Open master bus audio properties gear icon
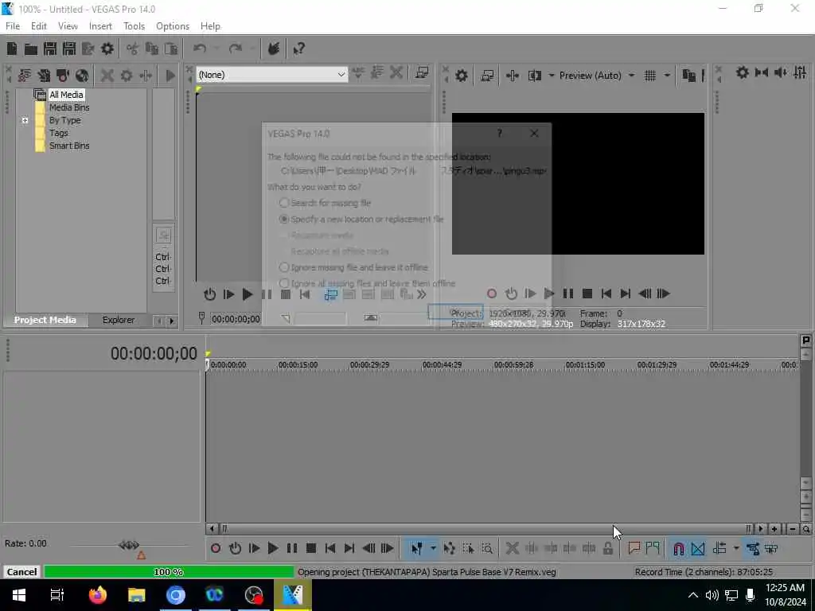 (x=743, y=72)
